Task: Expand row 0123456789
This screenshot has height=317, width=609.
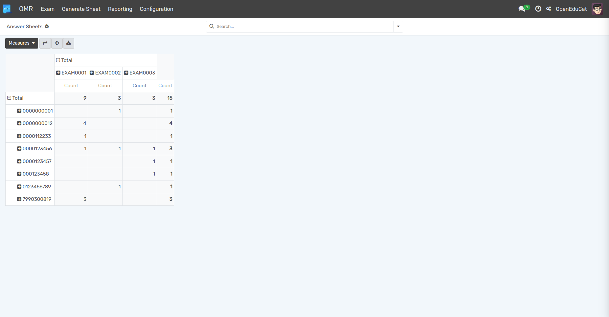Action: point(34,187)
